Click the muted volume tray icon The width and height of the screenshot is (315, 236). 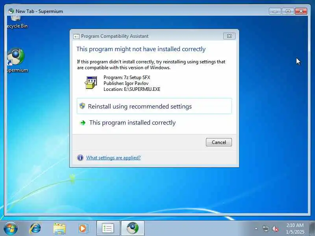click(x=275, y=229)
